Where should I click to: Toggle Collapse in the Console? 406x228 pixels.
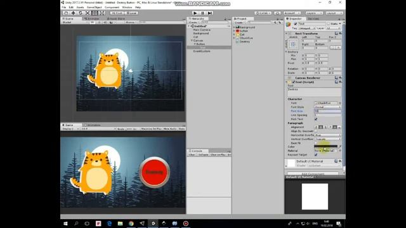coord(203,155)
